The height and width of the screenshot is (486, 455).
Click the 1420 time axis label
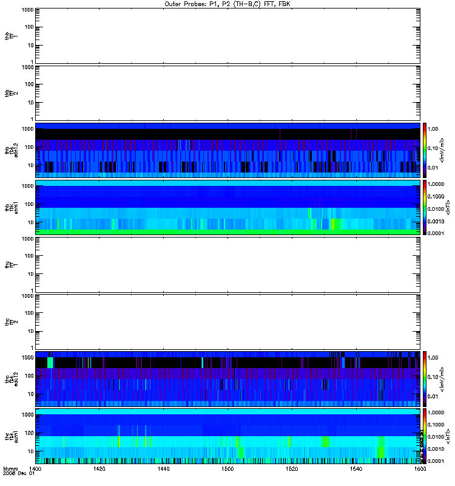coord(99,468)
